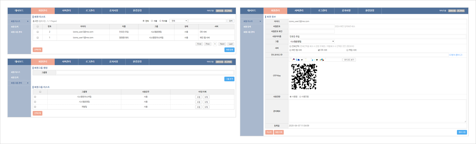476x144 pixels.
Task: Click 선택삭제 button in member list panel
Action: [x=37, y=50]
